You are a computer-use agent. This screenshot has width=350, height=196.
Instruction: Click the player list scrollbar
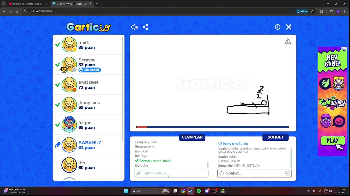pyautogui.click(x=122, y=88)
